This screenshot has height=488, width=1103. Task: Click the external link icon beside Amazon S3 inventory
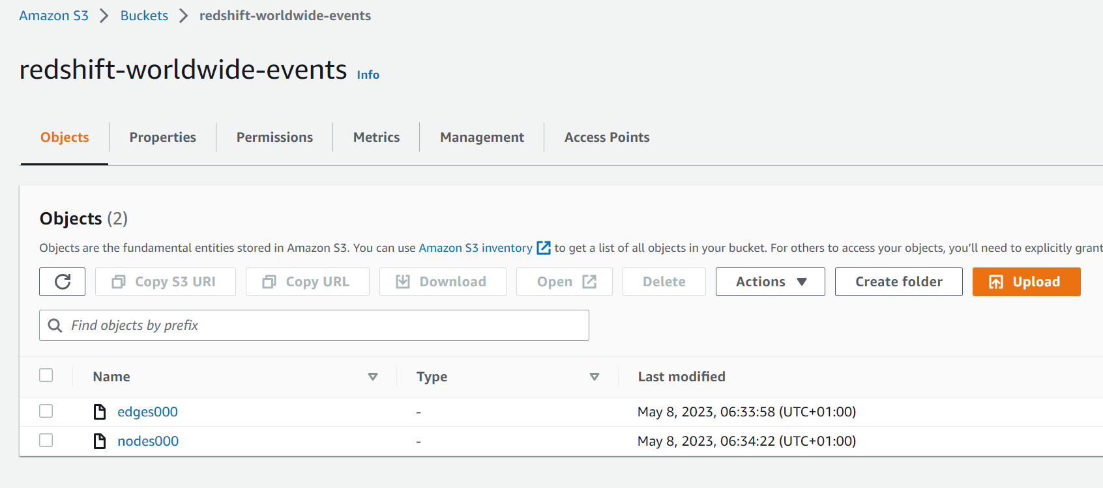click(x=543, y=248)
